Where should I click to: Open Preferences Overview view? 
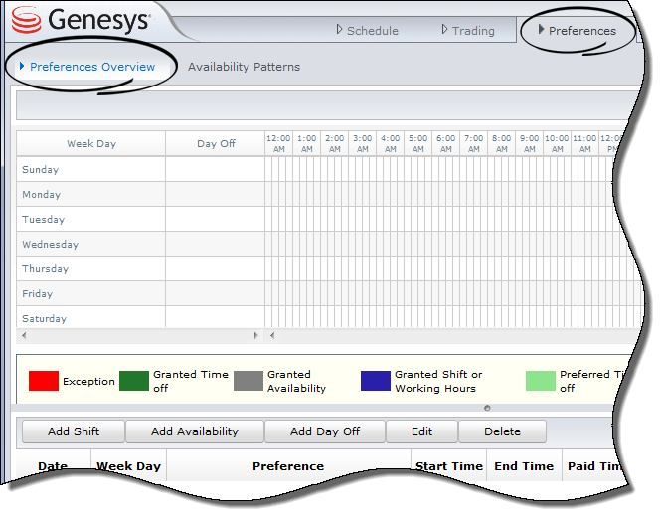click(91, 67)
